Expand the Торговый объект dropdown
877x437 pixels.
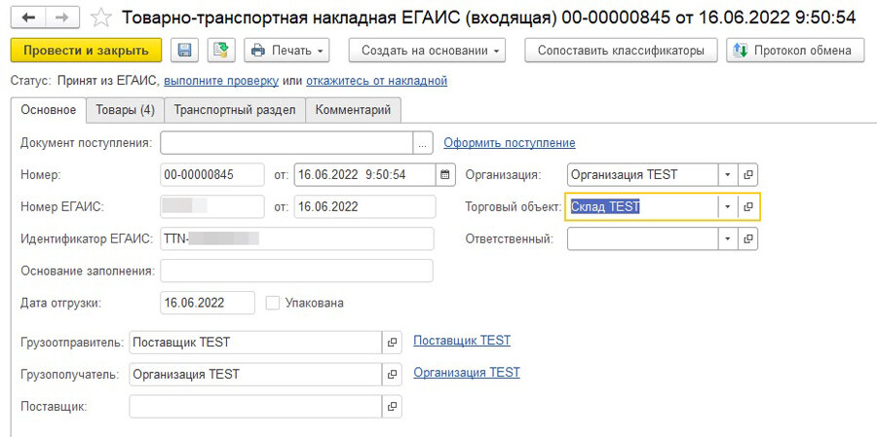pos(728,206)
